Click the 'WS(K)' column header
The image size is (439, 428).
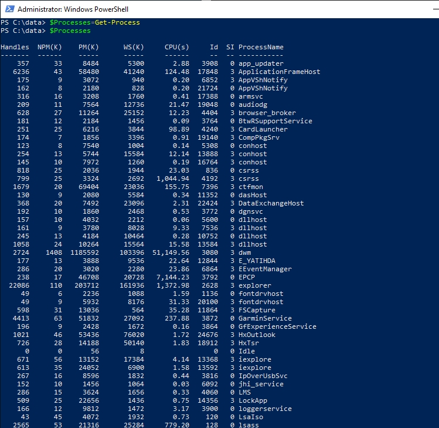(134, 47)
